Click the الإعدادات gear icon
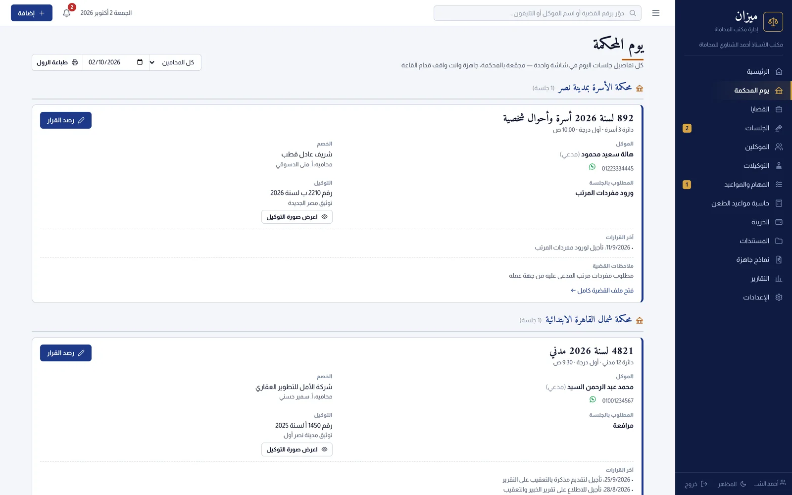Image resolution: width=792 pixels, height=495 pixels. (x=779, y=297)
